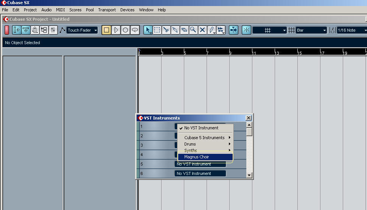
Task: Toggle the Show Event Infoline button
Action: (26, 30)
